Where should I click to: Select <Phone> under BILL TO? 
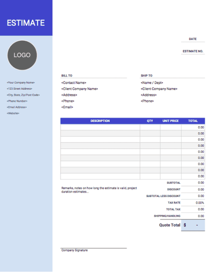tap(68, 101)
